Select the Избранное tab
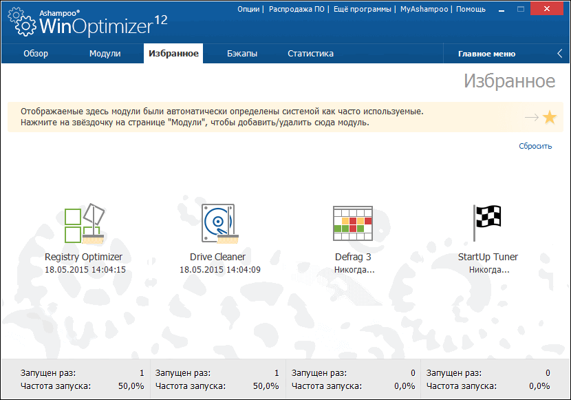This screenshot has height=400, width=571. [x=173, y=54]
